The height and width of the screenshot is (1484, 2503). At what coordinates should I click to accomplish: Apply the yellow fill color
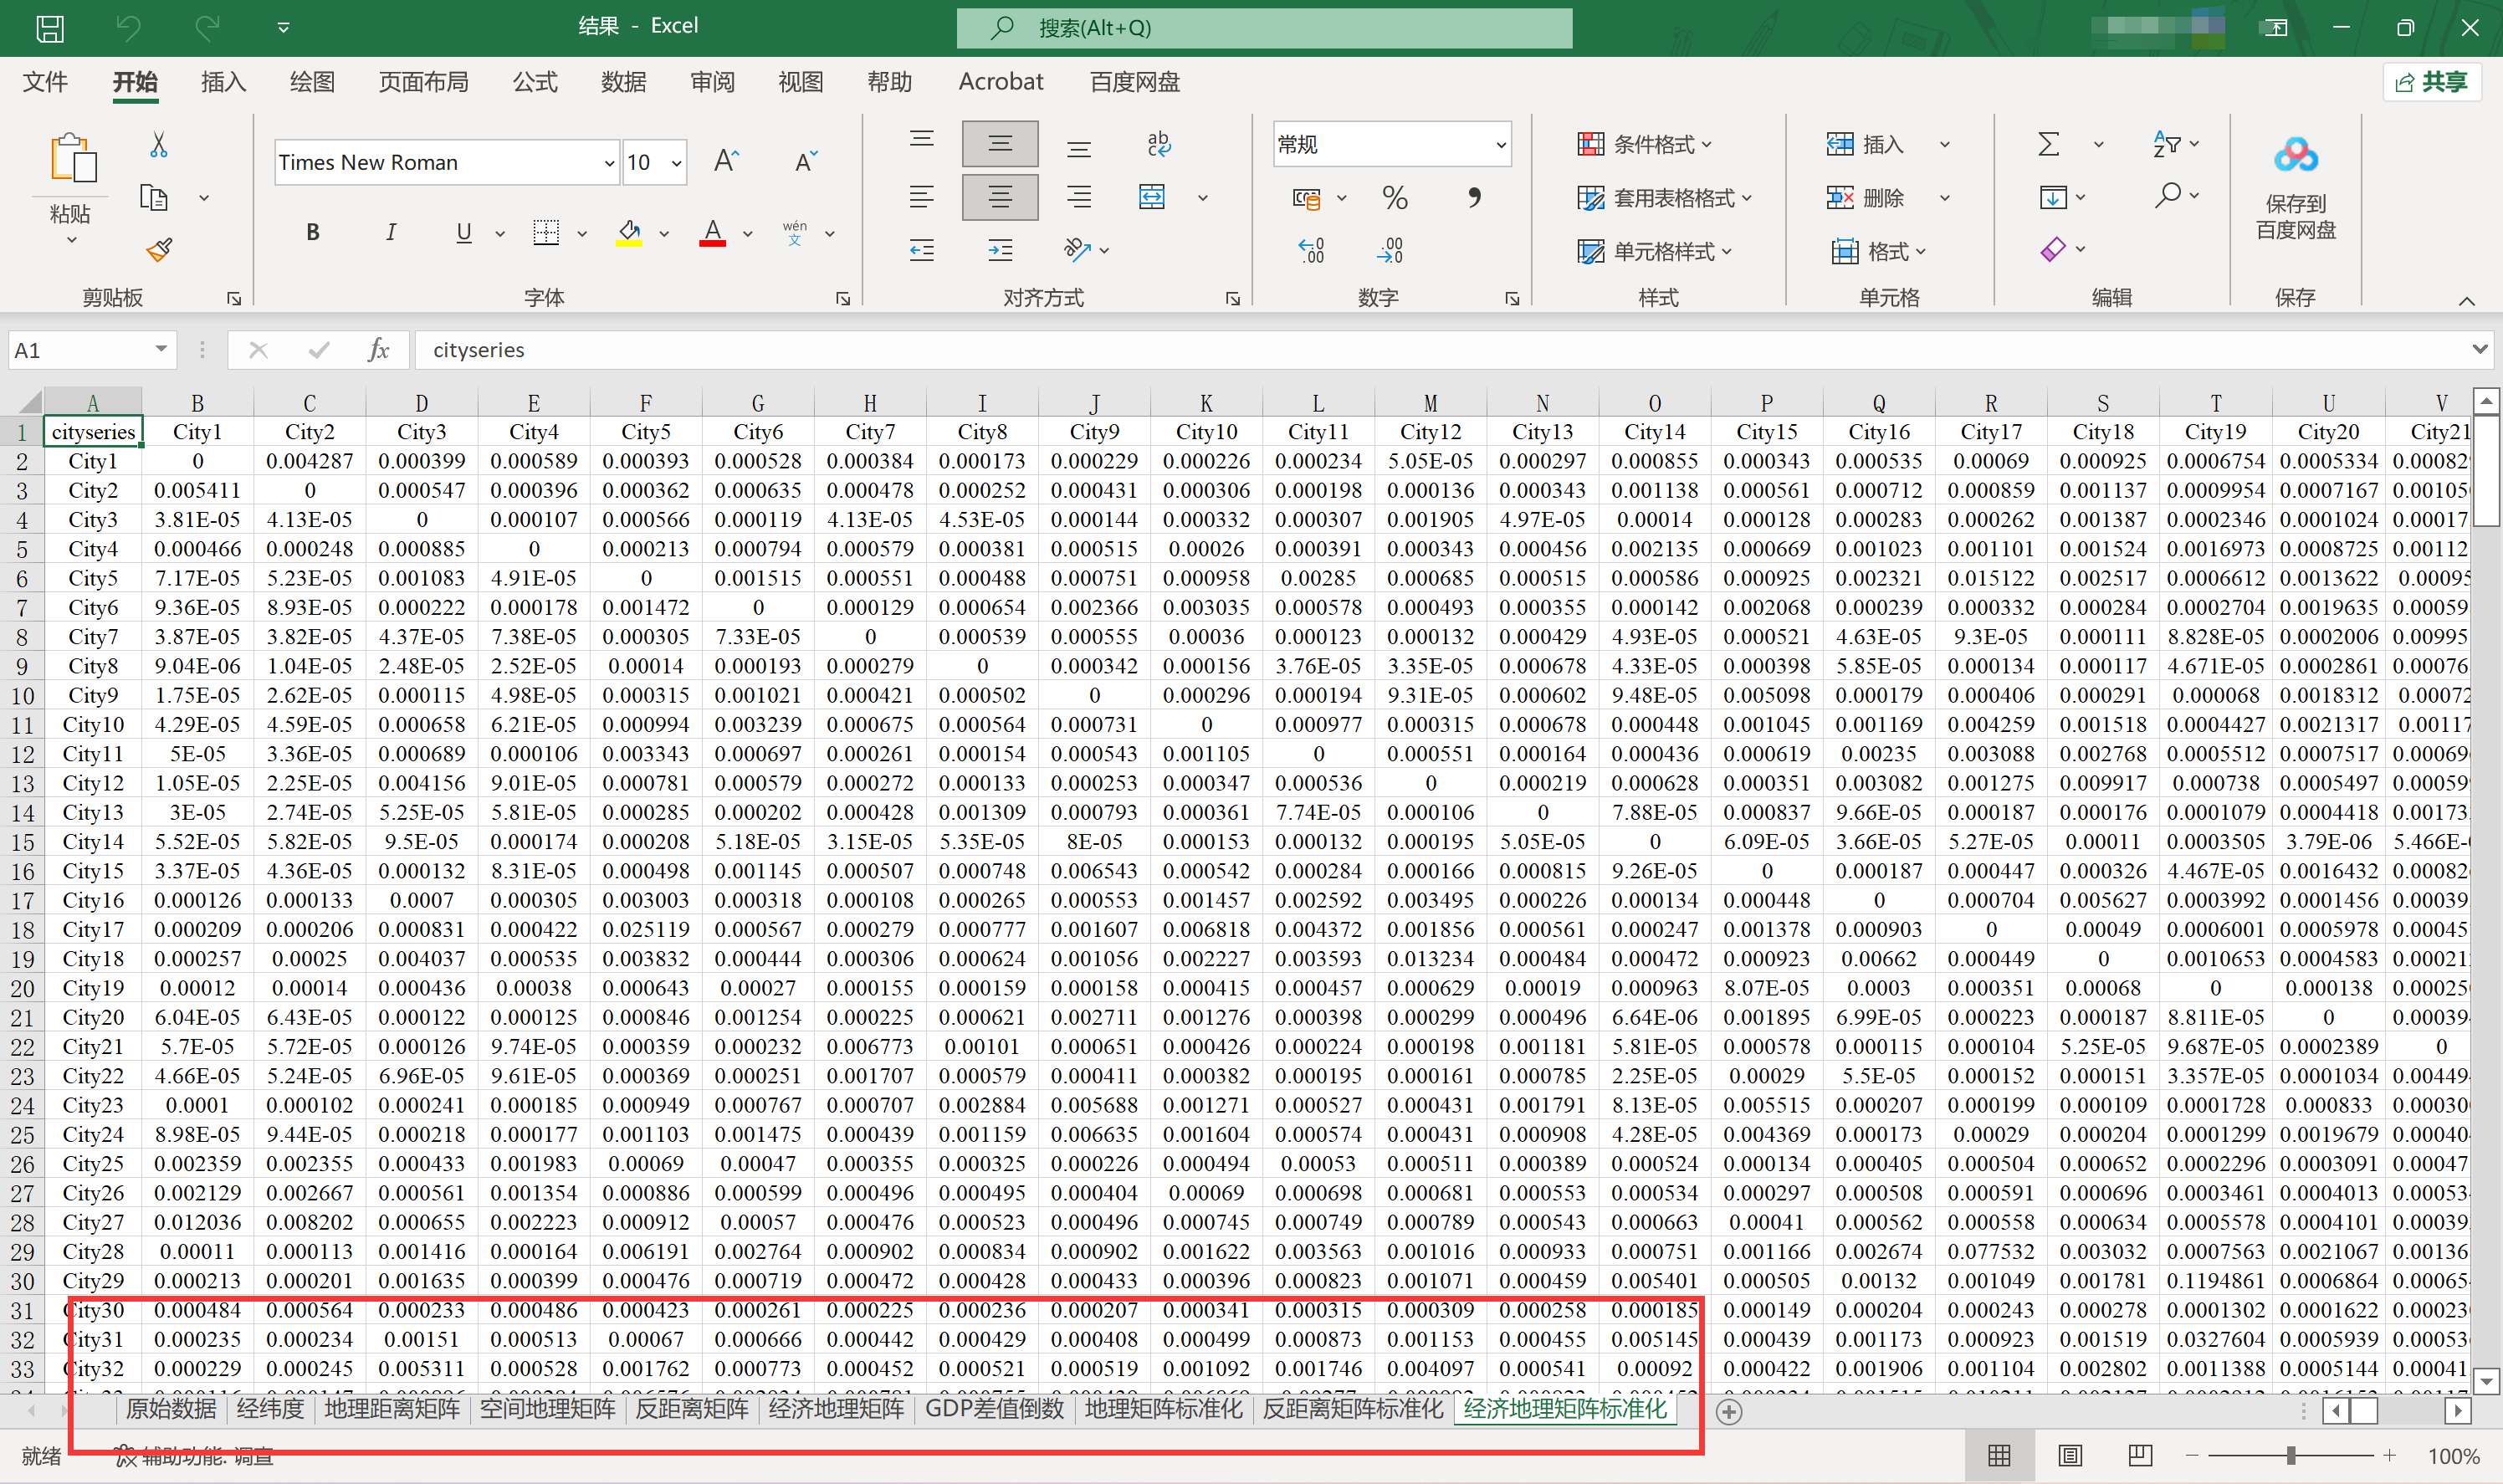pyautogui.click(x=629, y=233)
